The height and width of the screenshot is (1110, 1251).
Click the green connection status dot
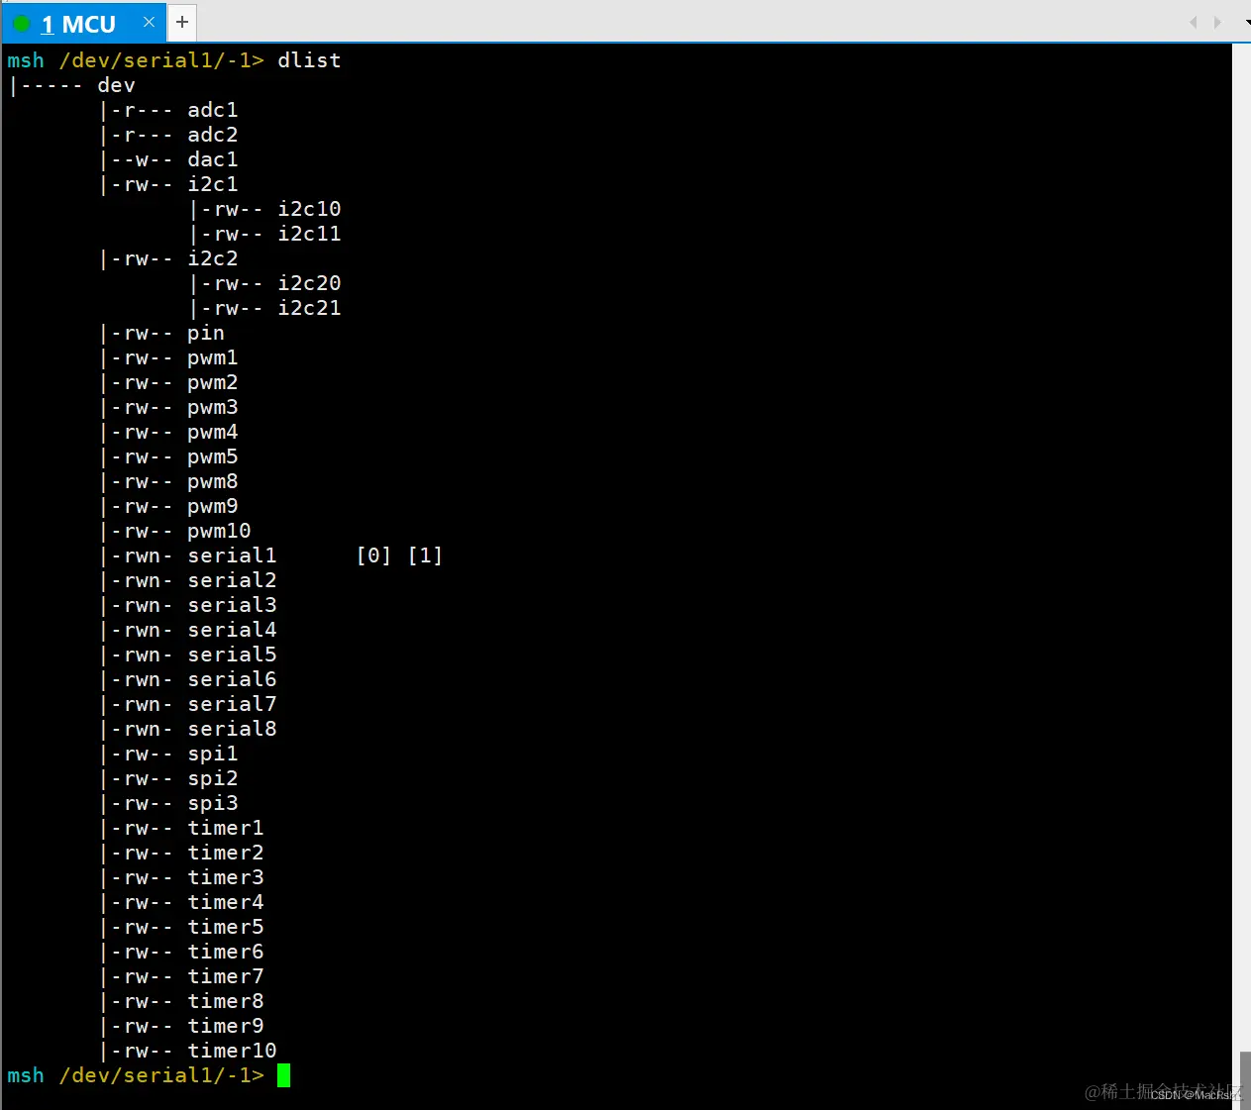[x=22, y=24]
